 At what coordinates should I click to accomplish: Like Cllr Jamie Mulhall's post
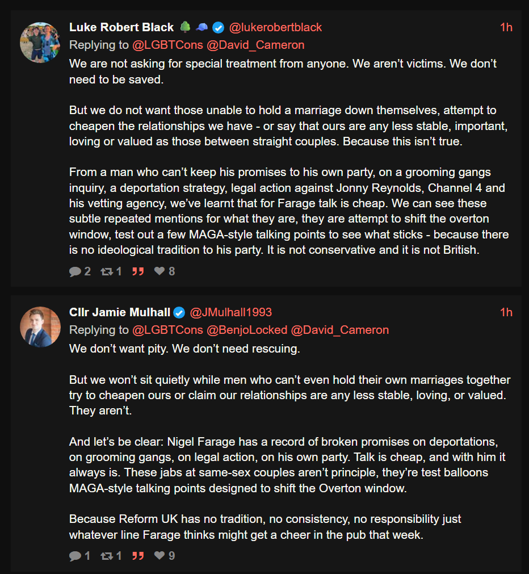159,556
